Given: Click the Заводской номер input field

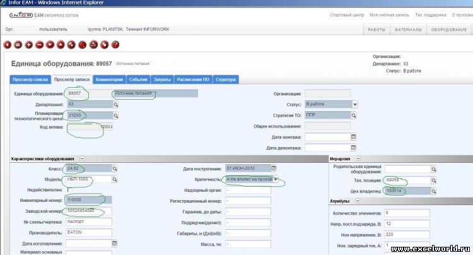Looking at the screenshot, I should 90,211.
